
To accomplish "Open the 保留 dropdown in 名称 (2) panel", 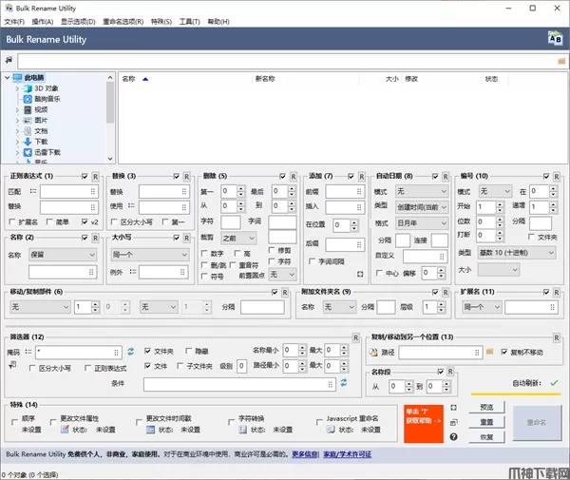I will click(63, 255).
